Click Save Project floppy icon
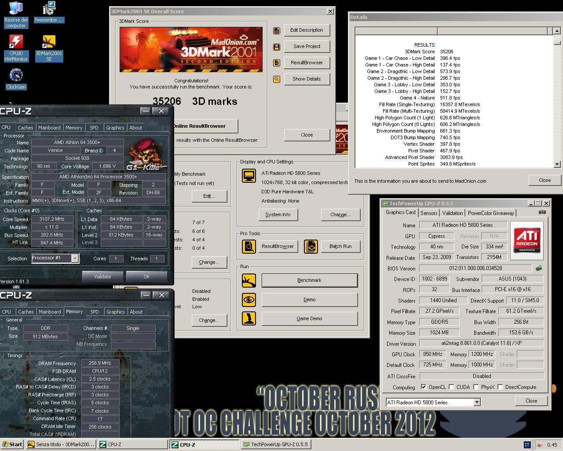Image resolution: width=563 pixels, height=451 pixels. pyautogui.click(x=277, y=47)
